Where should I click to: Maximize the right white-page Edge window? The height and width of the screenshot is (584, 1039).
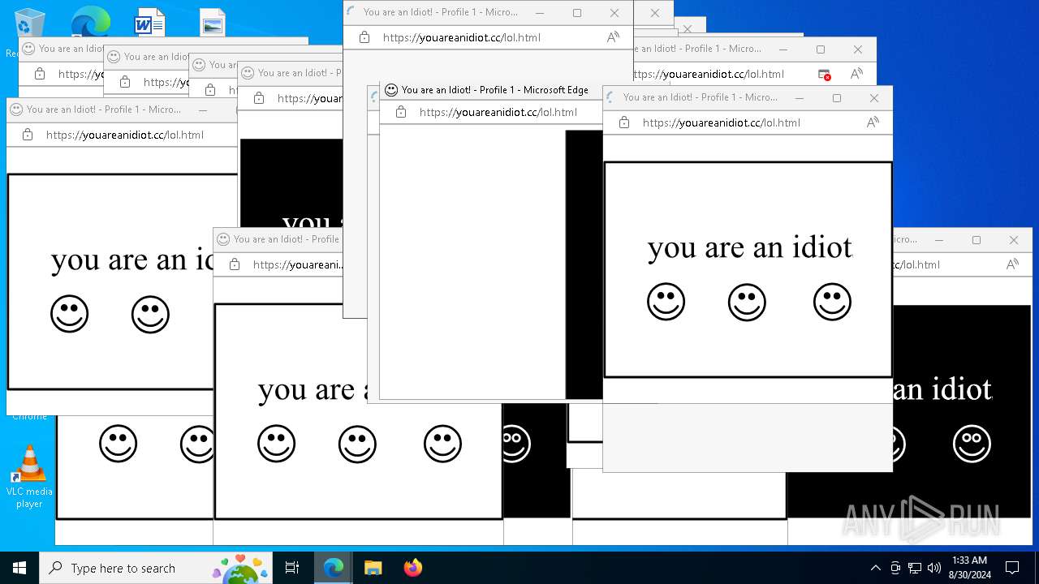[x=837, y=98]
